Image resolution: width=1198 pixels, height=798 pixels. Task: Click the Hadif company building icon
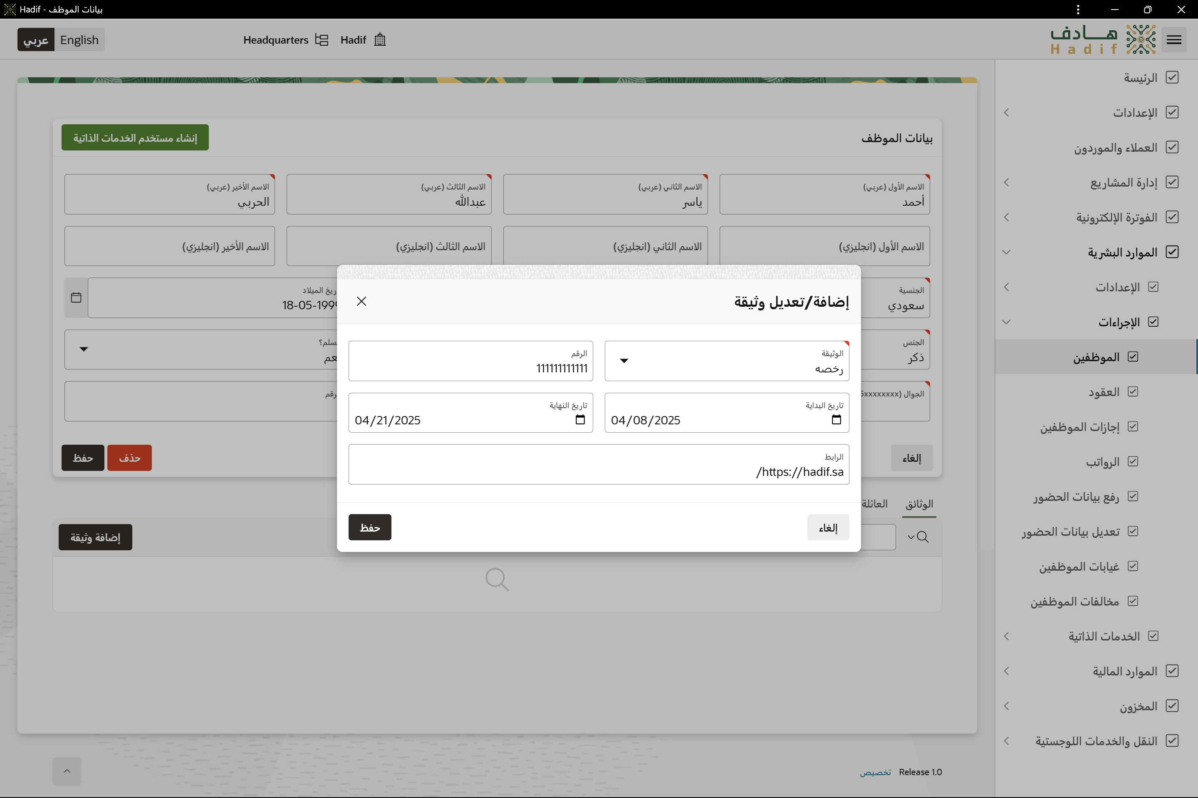click(x=380, y=40)
